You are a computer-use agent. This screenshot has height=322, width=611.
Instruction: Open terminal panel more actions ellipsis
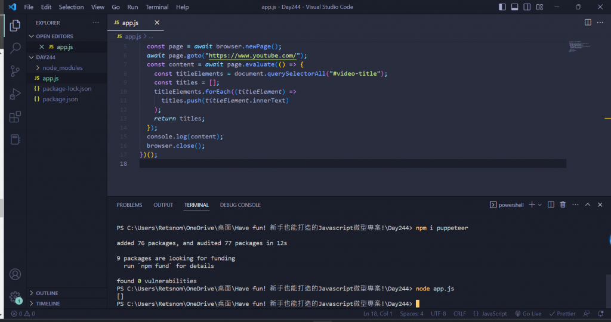click(575, 205)
